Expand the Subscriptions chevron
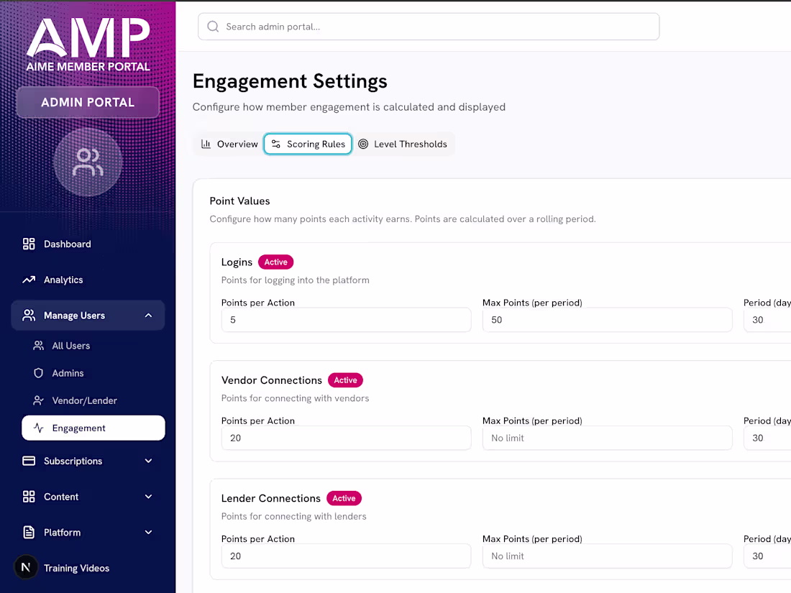The height and width of the screenshot is (593, 791). 148,461
